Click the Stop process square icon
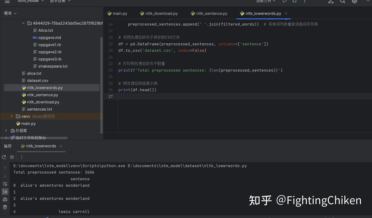 [x=12, y=157]
